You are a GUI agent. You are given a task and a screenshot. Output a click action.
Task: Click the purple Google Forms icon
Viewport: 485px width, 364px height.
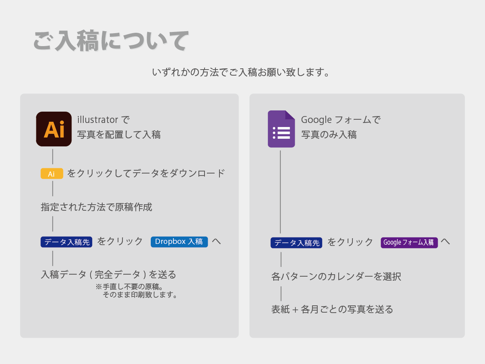[281, 129]
